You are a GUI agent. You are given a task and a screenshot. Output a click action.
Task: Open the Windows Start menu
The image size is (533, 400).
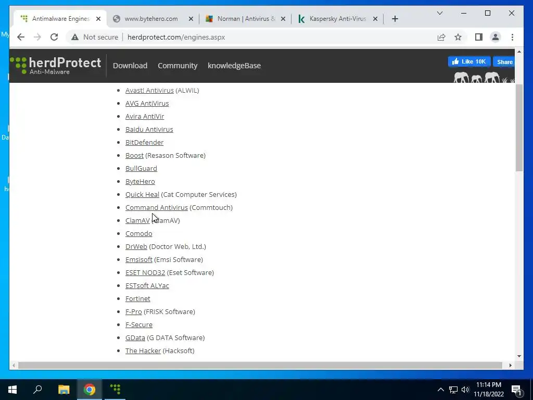[x=12, y=390]
